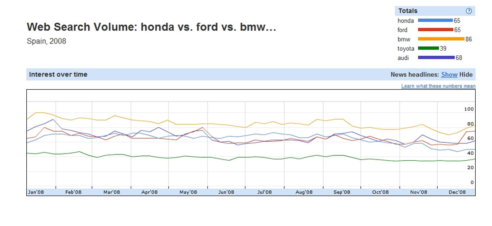
Task: Click the Totals panel header
Action: coord(435,11)
